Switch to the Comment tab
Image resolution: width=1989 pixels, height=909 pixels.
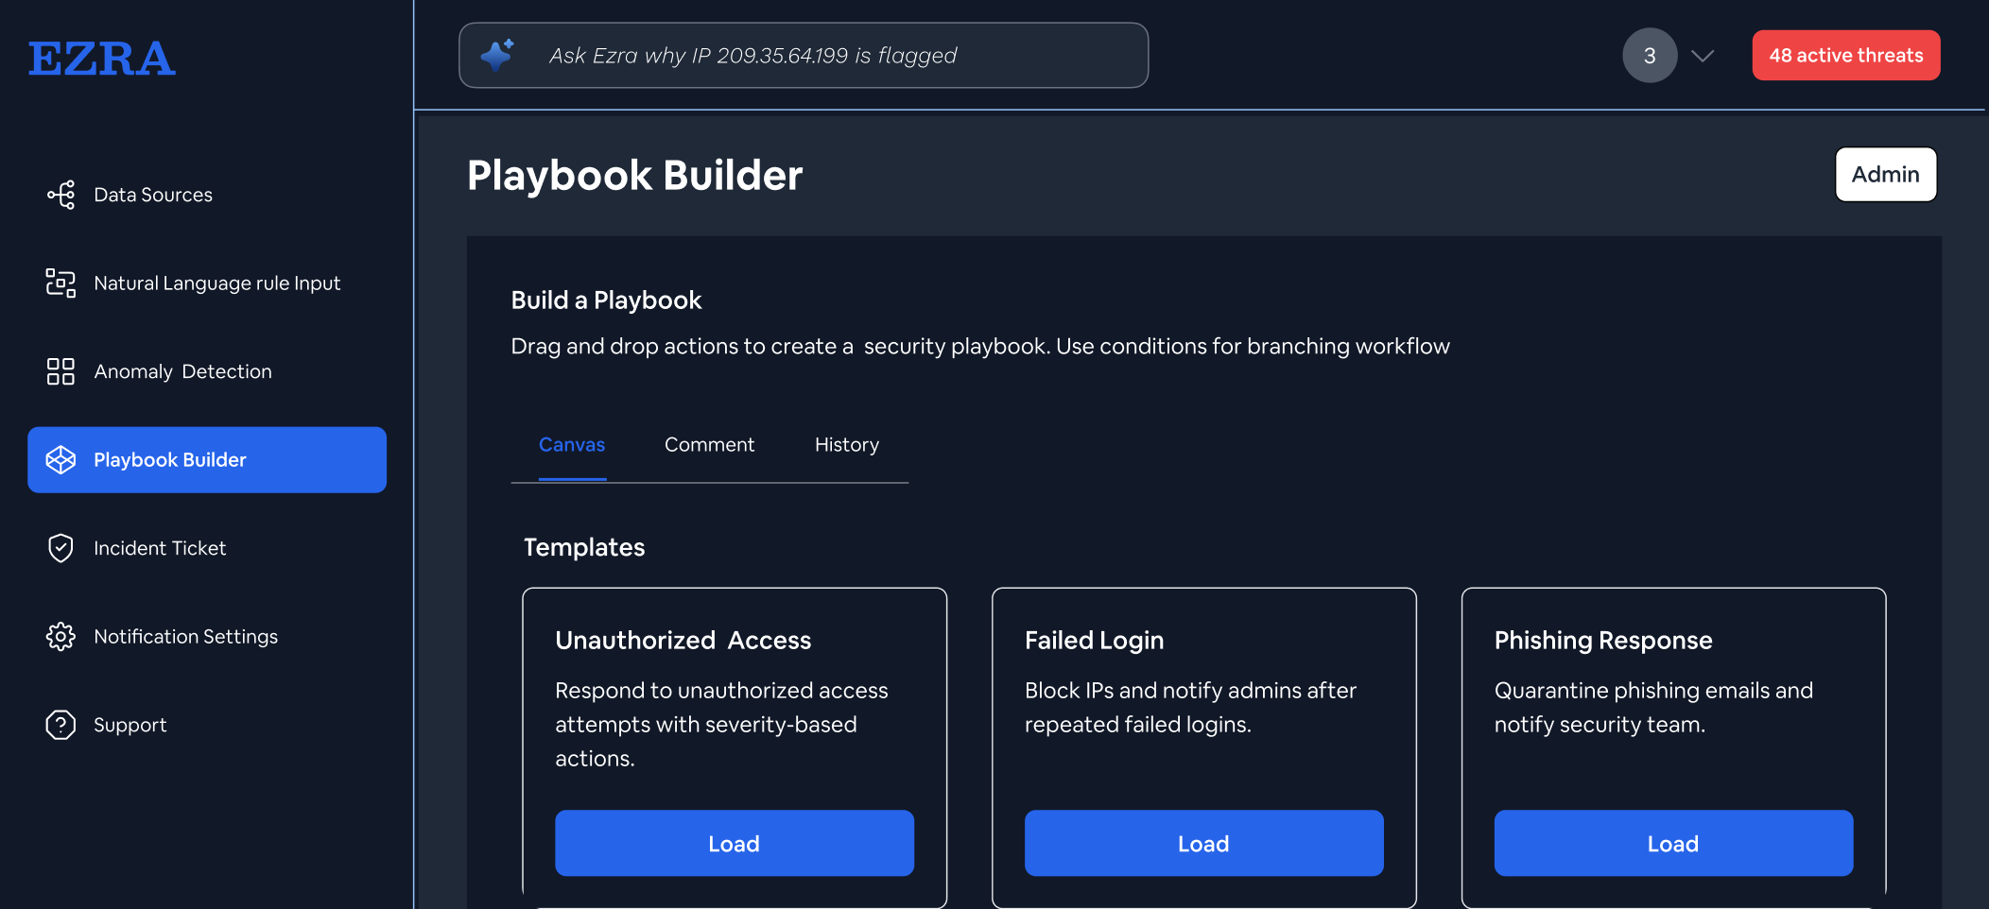(x=709, y=444)
